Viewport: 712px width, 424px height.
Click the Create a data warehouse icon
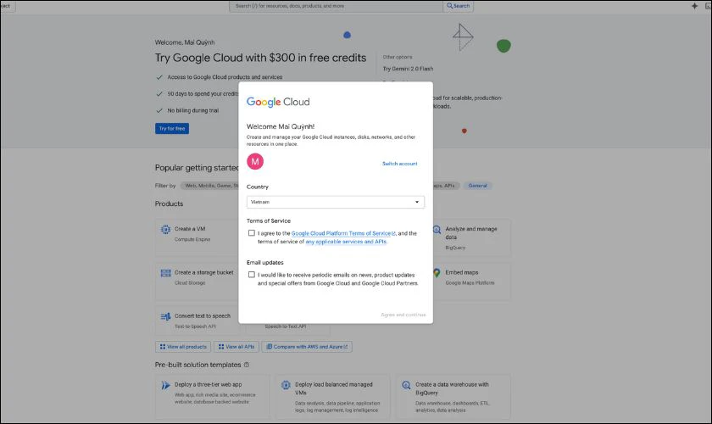(x=406, y=385)
